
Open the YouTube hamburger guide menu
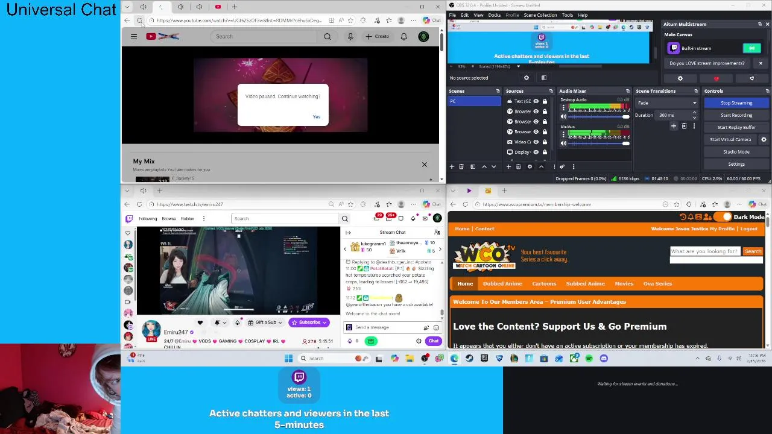(134, 37)
